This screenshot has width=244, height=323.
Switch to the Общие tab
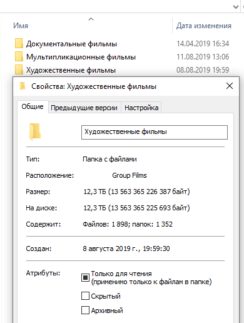(33, 106)
